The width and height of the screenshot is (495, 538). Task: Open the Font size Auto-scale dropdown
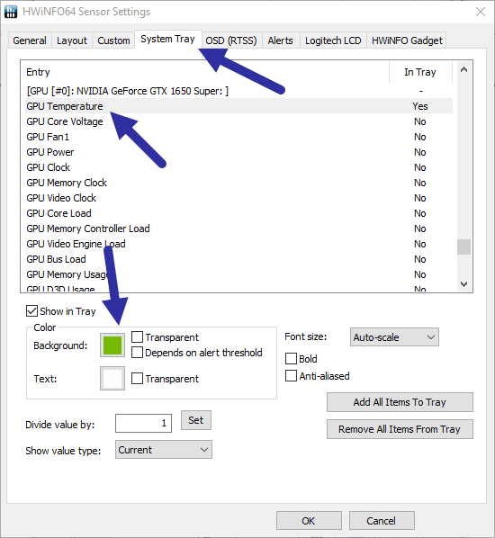pyautogui.click(x=394, y=337)
